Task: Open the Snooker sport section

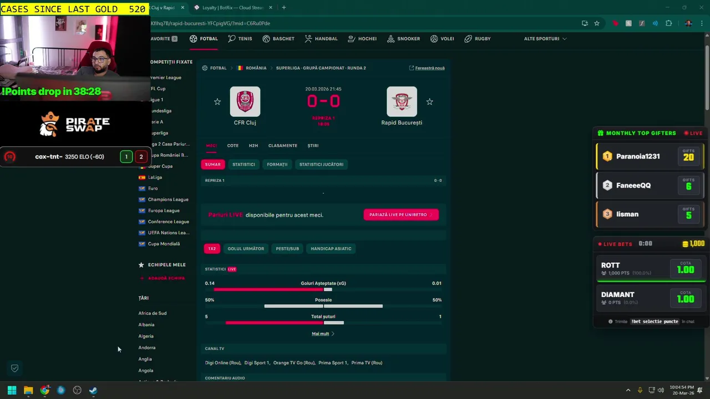Action: [403, 39]
